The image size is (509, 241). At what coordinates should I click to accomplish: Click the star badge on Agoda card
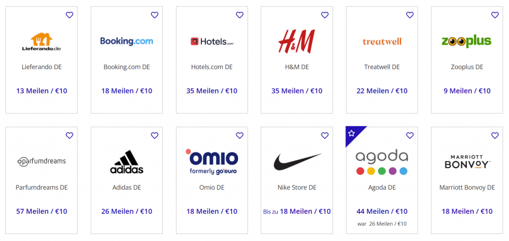[x=352, y=133]
